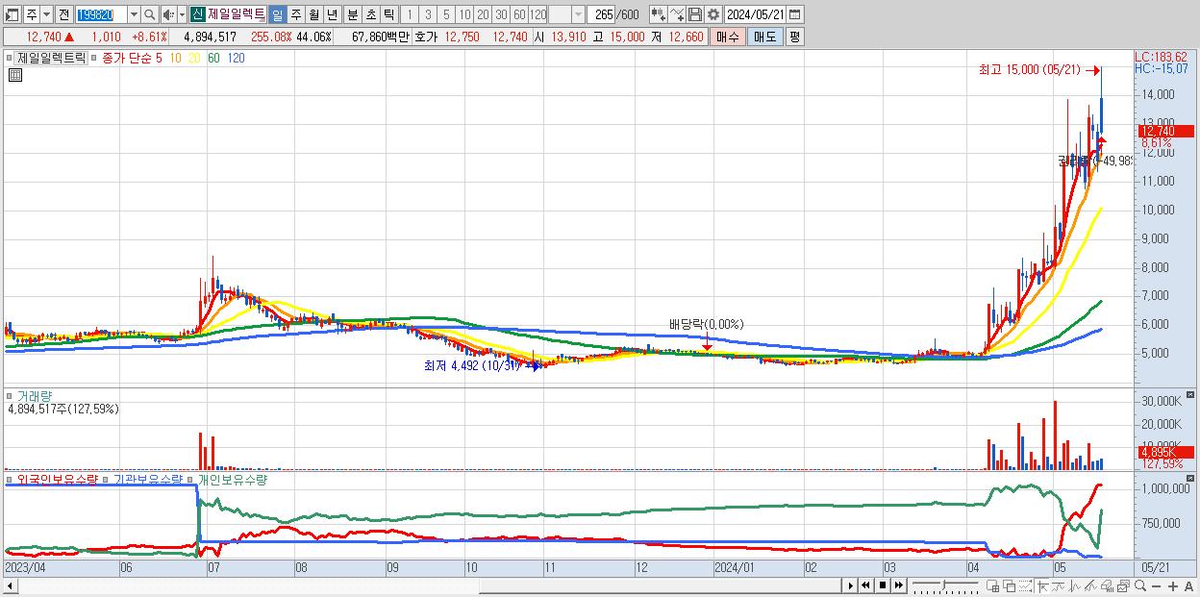Image resolution: width=1200 pixels, height=597 pixels.
Task: Expand the dropdown next to speaker icon
Action: click(x=182, y=14)
